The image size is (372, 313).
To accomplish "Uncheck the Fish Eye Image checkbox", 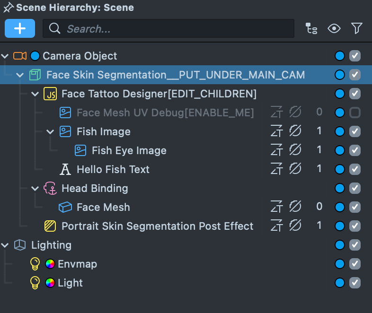I will tap(355, 150).
